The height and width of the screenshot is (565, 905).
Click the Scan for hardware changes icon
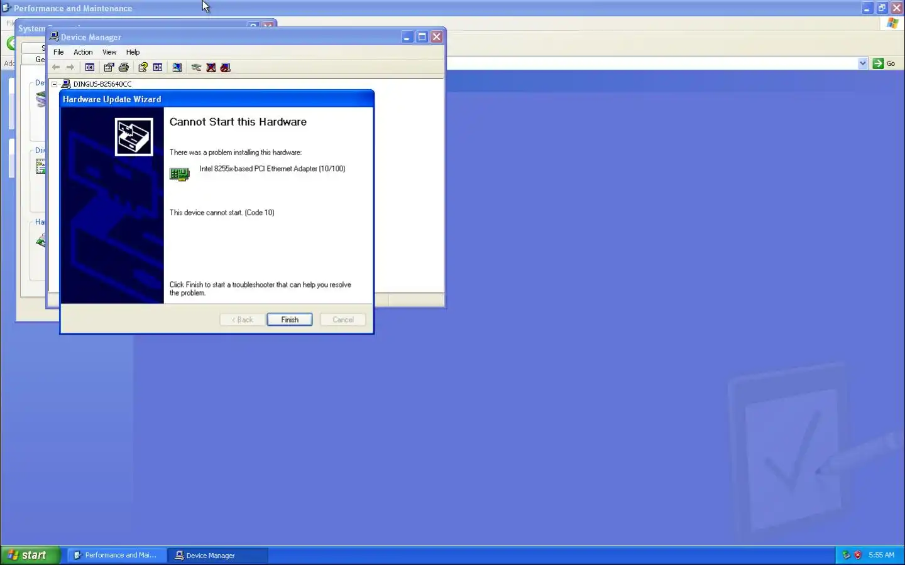click(x=177, y=67)
